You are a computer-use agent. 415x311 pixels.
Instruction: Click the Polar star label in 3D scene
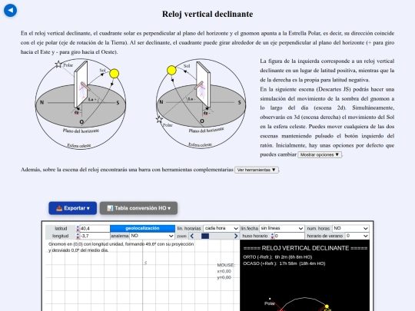[270, 303]
